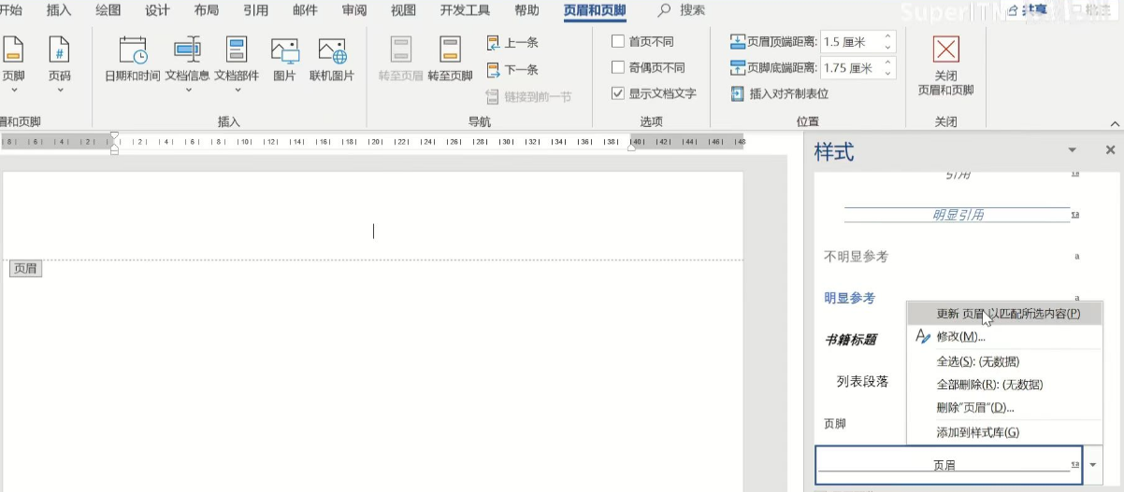The width and height of the screenshot is (1124, 492).
Task: Click the 搜索 search box
Action: coord(693,10)
